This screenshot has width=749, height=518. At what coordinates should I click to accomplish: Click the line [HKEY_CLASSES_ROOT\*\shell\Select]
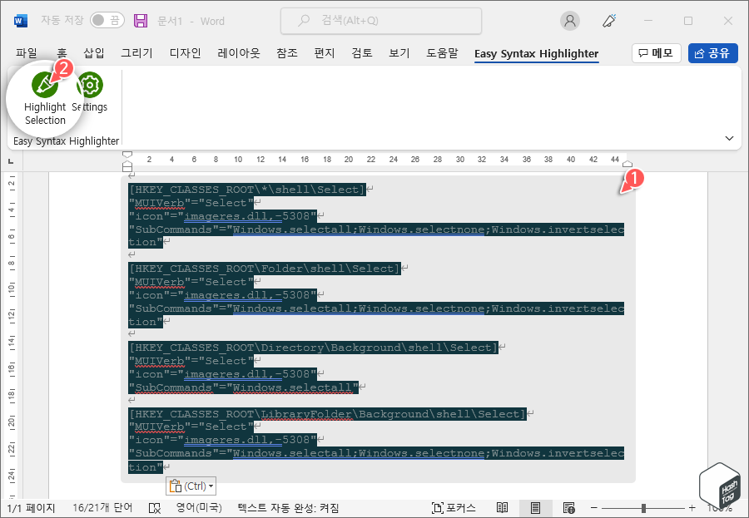pos(247,190)
